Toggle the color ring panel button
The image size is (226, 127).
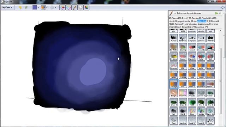(x=69, y=7)
